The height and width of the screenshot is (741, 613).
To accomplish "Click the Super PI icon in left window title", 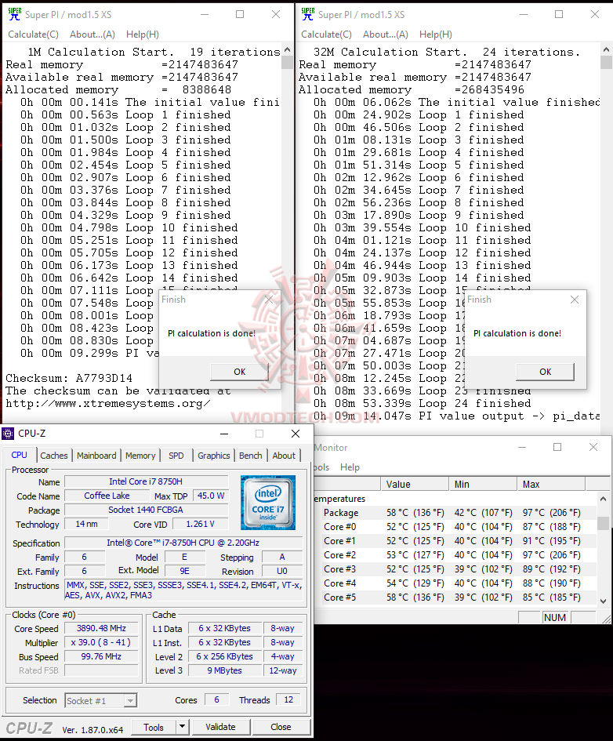I will [x=14, y=14].
